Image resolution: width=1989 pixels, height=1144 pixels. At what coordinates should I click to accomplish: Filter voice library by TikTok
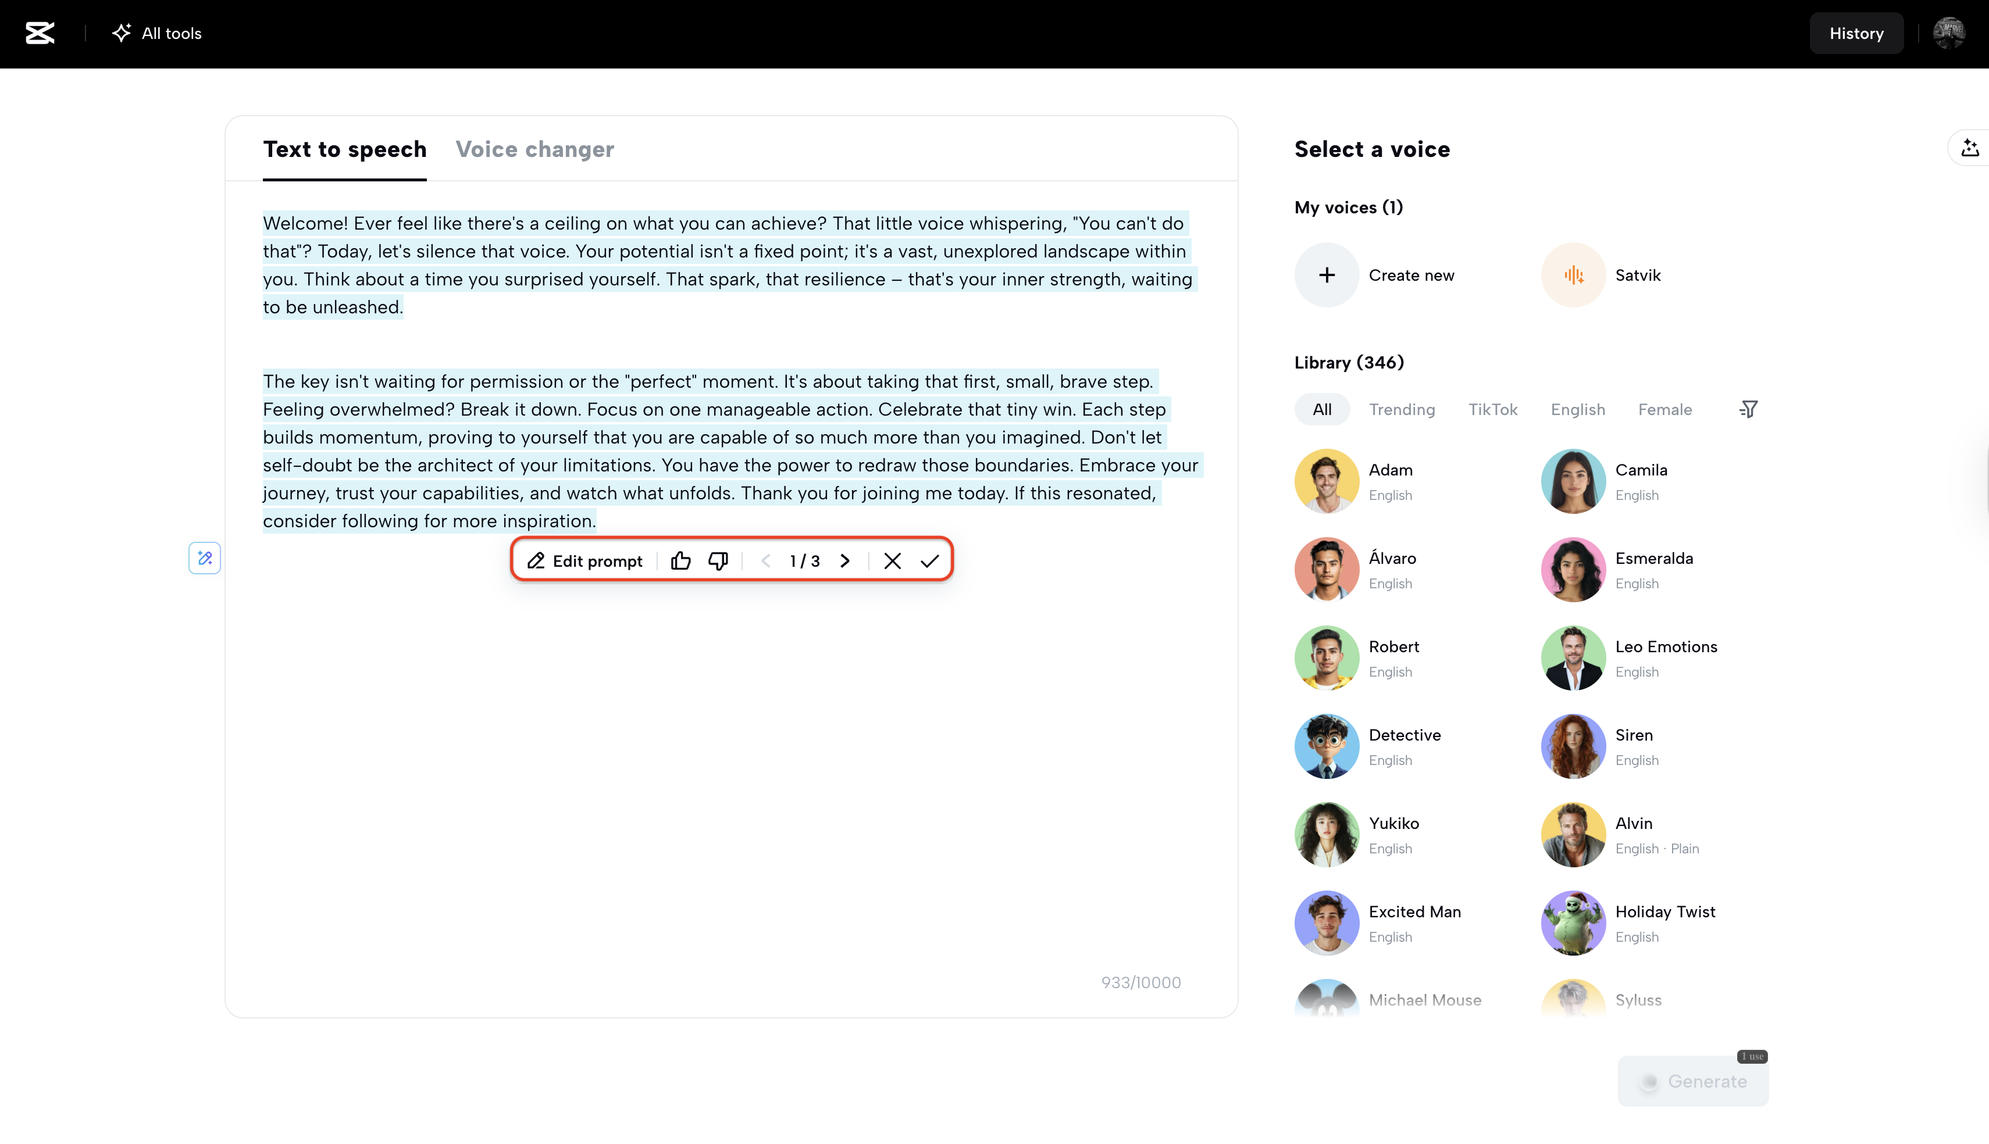[x=1492, y=409]
